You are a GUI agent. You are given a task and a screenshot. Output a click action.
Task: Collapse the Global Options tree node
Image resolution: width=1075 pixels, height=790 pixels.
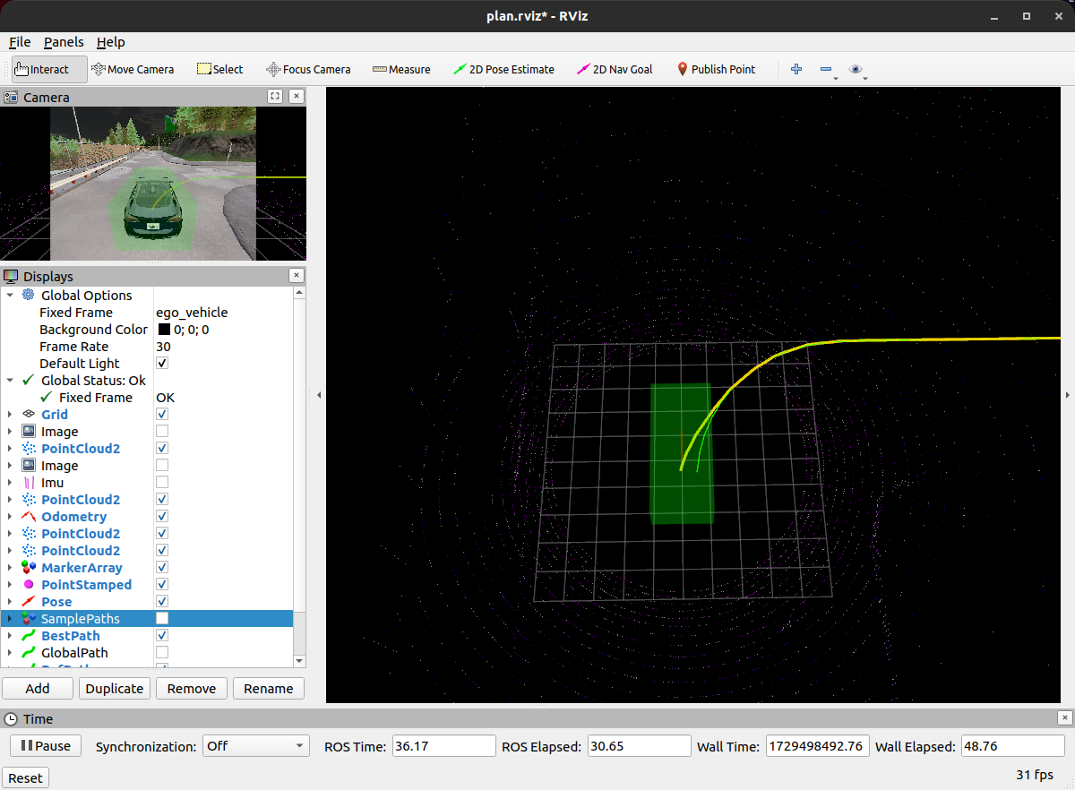pyautogui.click(x=10, y=295)
